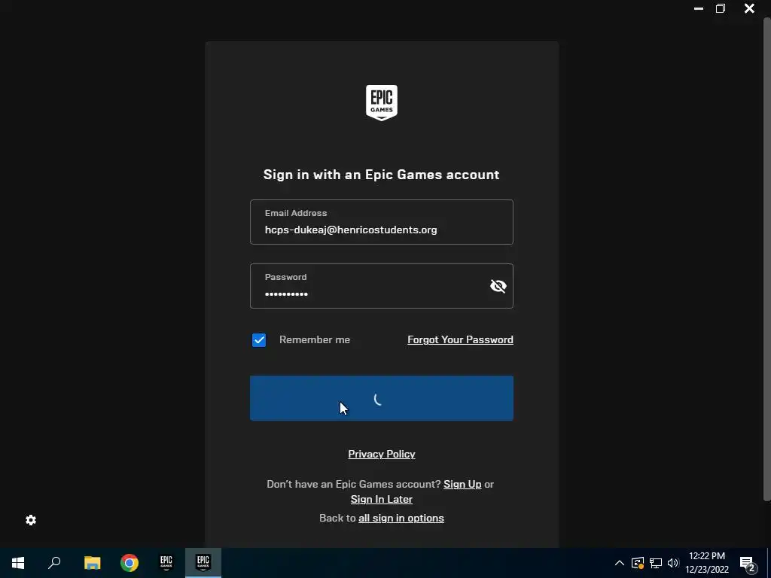The image size is (771, 578).
Task: Open taskbar search magnifier
Action: click(x=54, y=563)
